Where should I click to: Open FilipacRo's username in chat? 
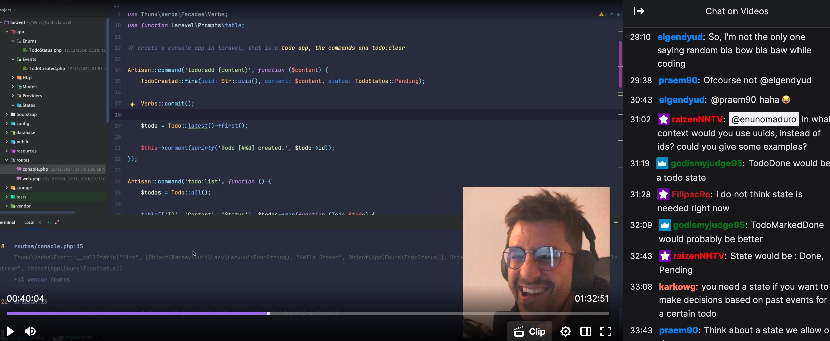coord(691,194)
